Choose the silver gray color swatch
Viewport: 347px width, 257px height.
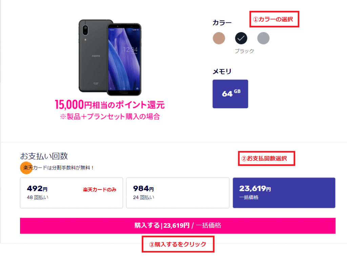pyautogui.click(x=263, y=38)
